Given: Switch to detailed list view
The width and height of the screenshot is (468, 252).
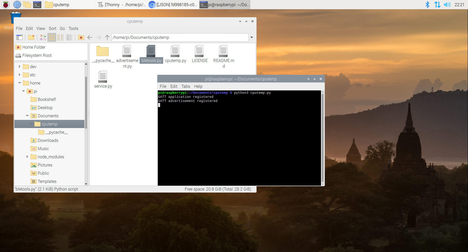Looking at the screenshot, I should click(69, 37).
